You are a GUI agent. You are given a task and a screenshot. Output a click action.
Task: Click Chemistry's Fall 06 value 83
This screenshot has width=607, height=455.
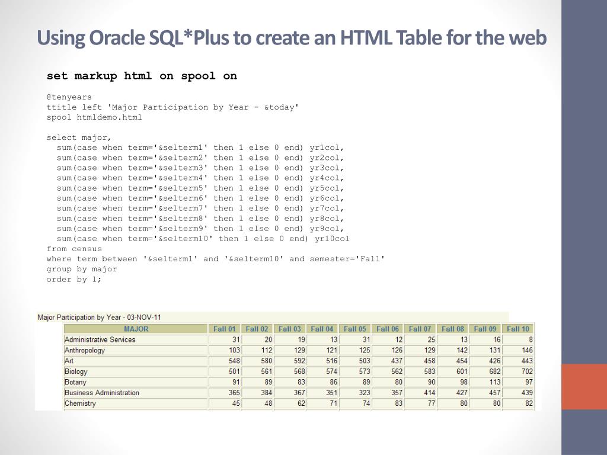[399, 403]
